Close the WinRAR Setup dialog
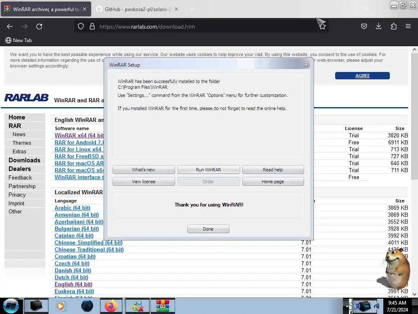The width and height of the screenshot is (418, 314). pos(306,65)
